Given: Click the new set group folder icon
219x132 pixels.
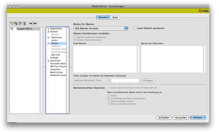Looking at the screenshot, I should [x=16, y=23].
